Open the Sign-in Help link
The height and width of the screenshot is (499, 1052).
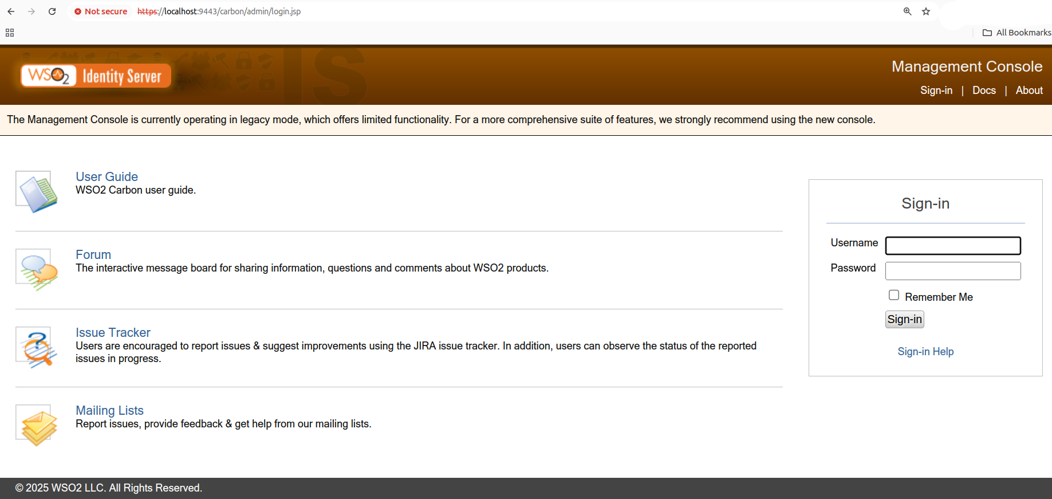[925, 352]
